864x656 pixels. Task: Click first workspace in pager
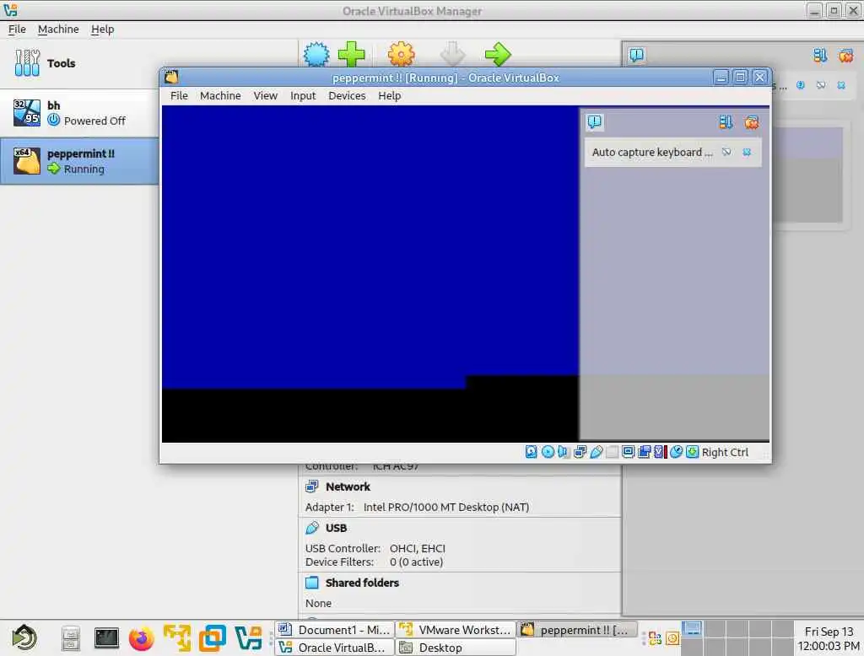692,628
